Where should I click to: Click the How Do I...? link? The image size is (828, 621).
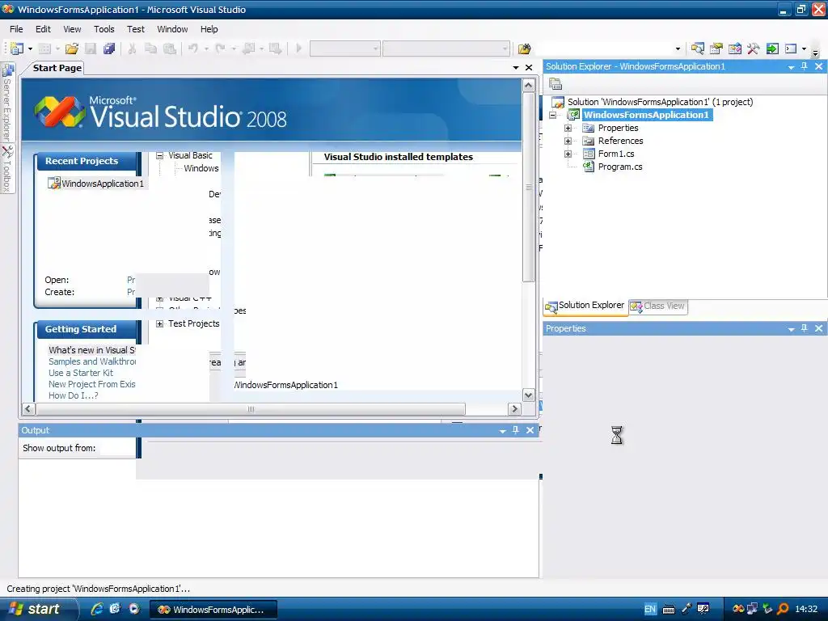(74, 395)
